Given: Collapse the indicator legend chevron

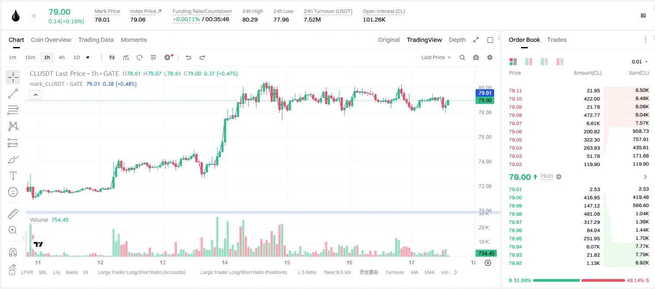Looking at the screenshot, I should [x=36, y=95].
